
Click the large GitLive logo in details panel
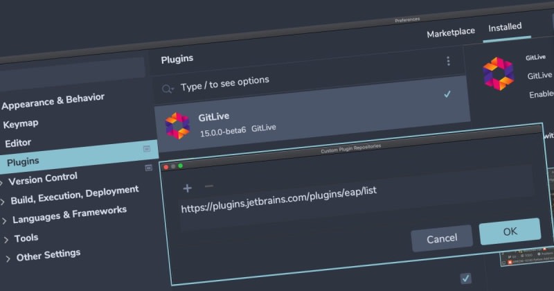point(499,73)
